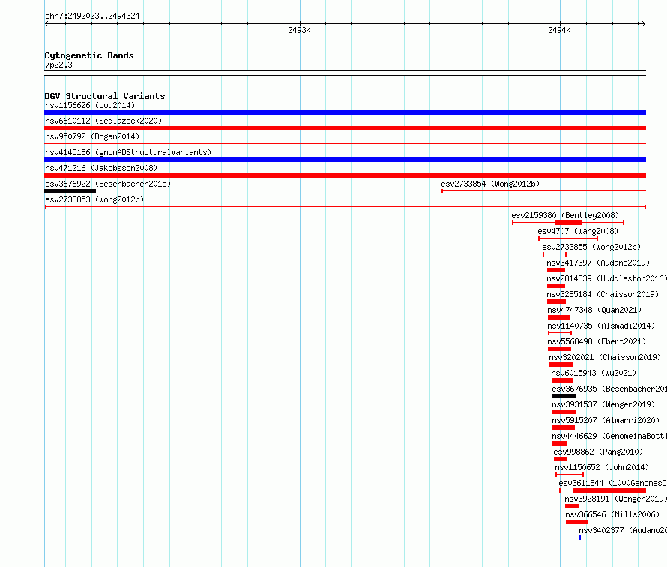Click the nsv4747348 (Quan2021) label
Image resolution: width=667 pixels, height=567 pixels.
point(594,310)
